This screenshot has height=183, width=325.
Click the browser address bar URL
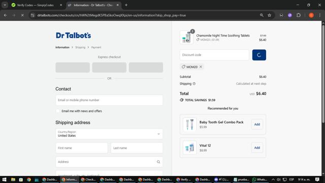112,15
